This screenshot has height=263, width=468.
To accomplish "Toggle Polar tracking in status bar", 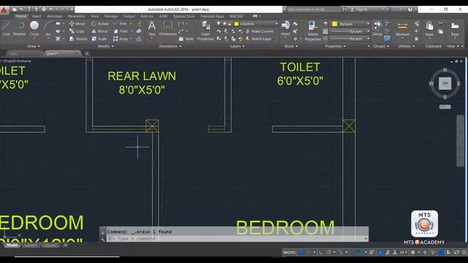I will [x=328, y=252].
